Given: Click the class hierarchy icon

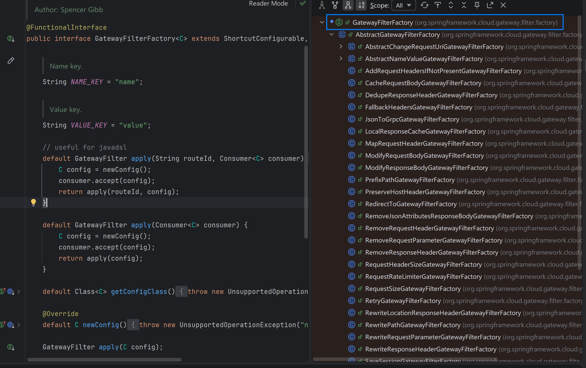Looking at the screenshot, I should [x=322, y=5].
